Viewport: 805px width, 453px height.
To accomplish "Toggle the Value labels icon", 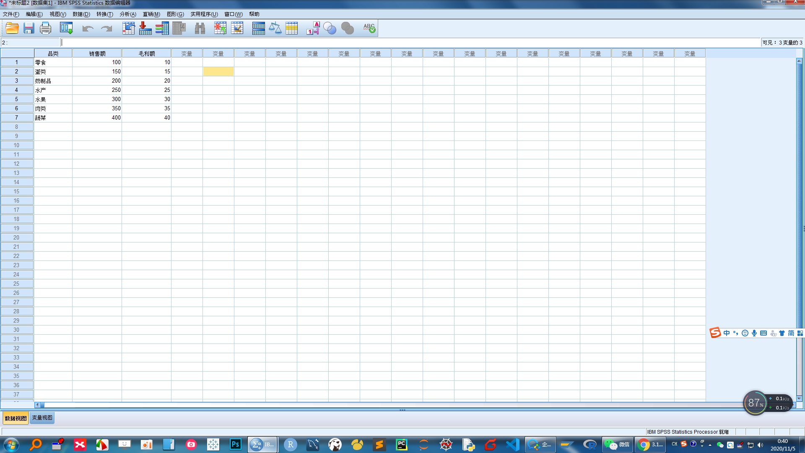I will [x=313, y=29].
